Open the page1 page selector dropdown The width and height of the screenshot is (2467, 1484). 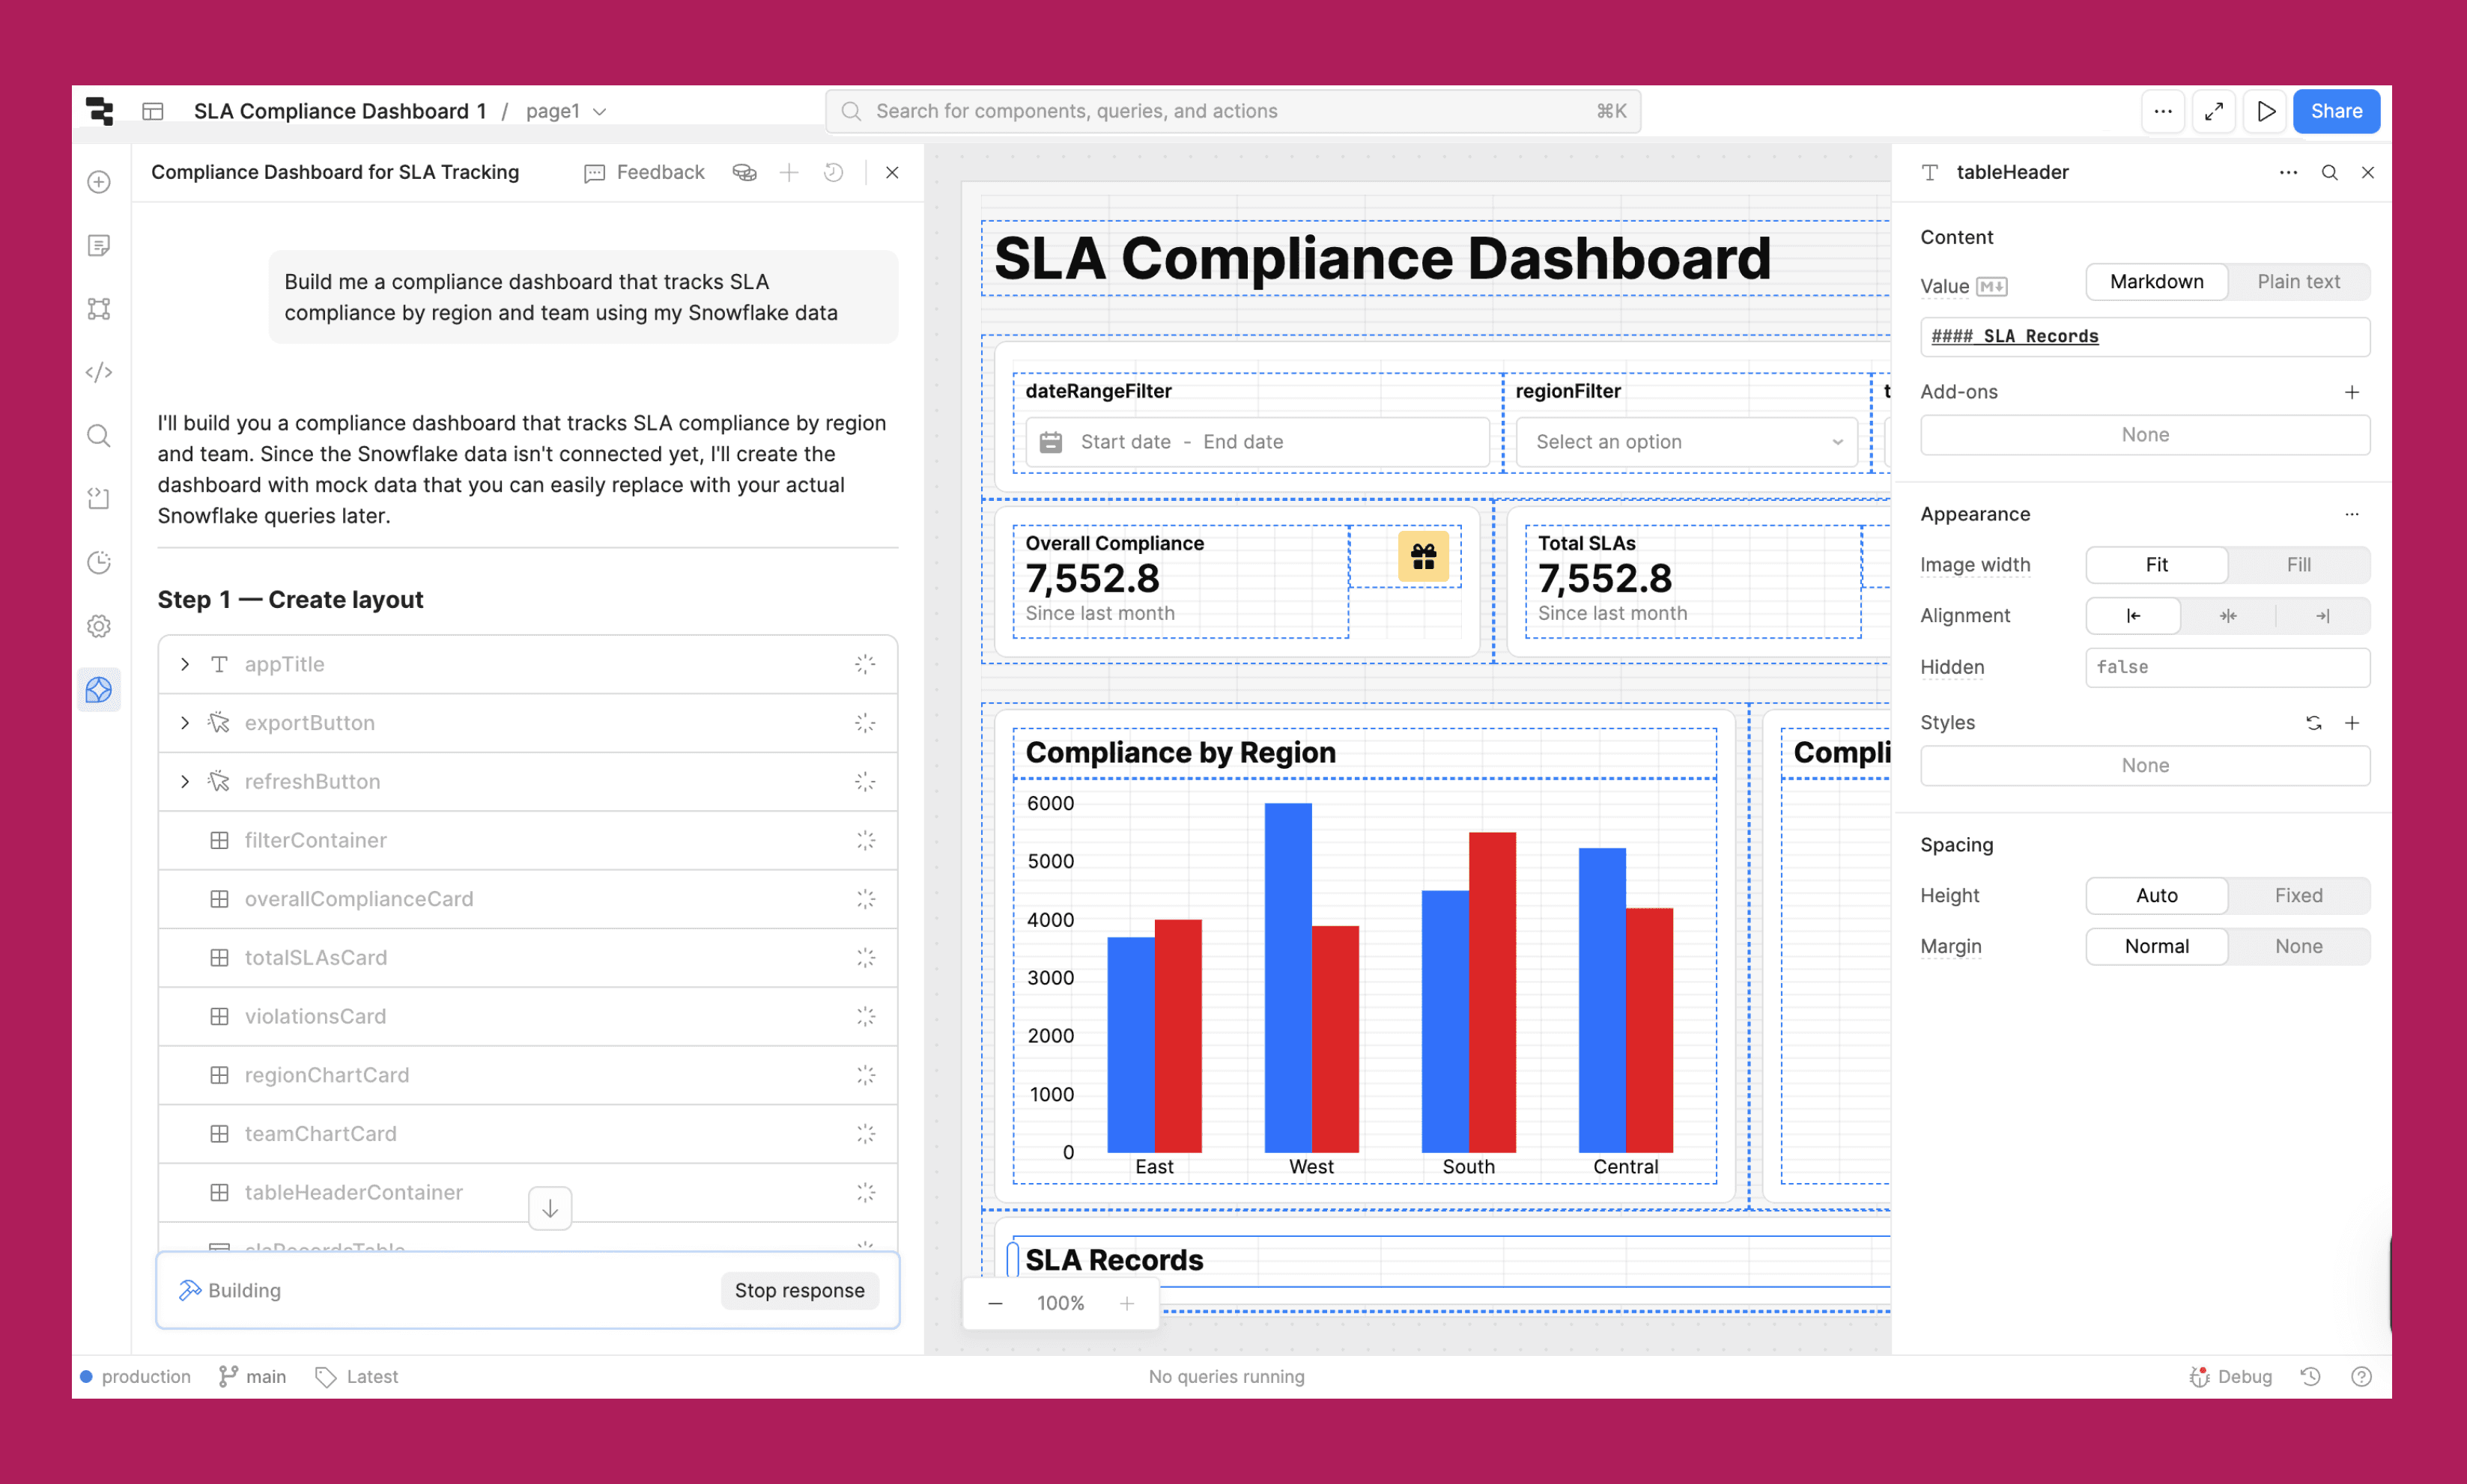click(566, 111)
